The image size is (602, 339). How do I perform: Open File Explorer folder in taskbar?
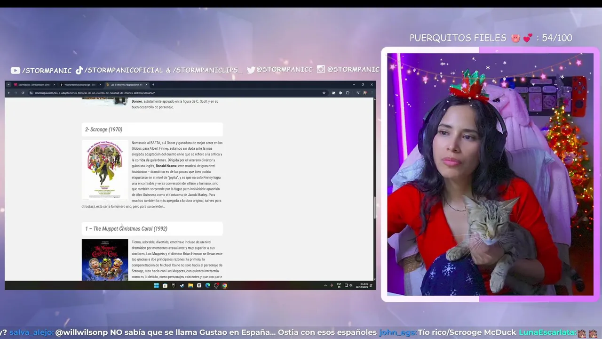(x=190, y=285)
